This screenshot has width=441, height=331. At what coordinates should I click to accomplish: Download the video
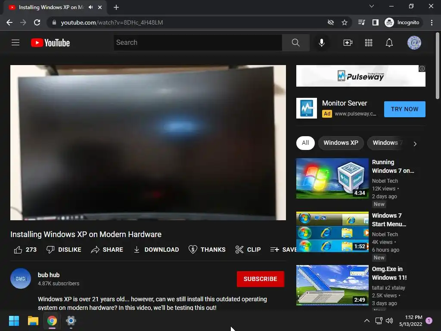point(156,250)
